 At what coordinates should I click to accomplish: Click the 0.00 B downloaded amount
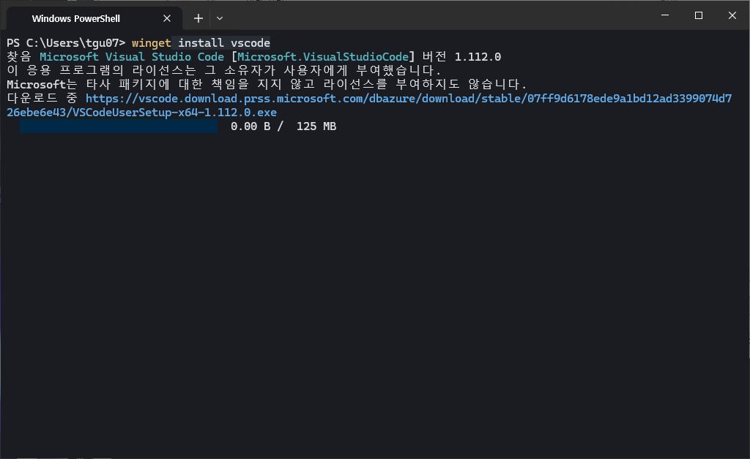click(250, 127)
